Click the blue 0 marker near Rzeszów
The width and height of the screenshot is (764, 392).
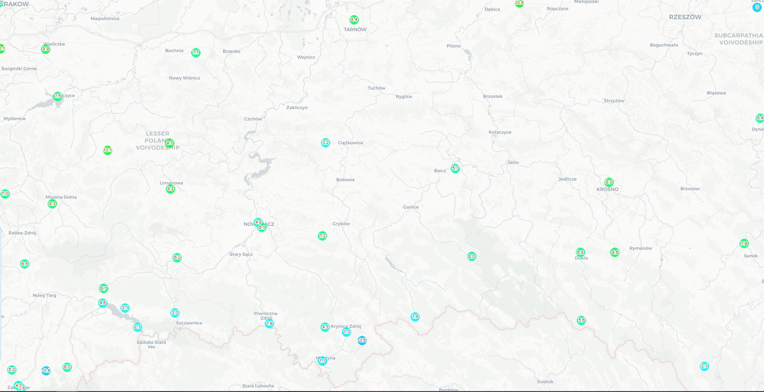coord(757,7)
